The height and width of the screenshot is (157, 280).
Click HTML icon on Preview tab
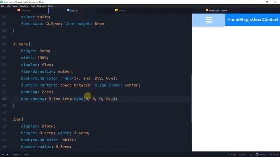pos(207,10)
